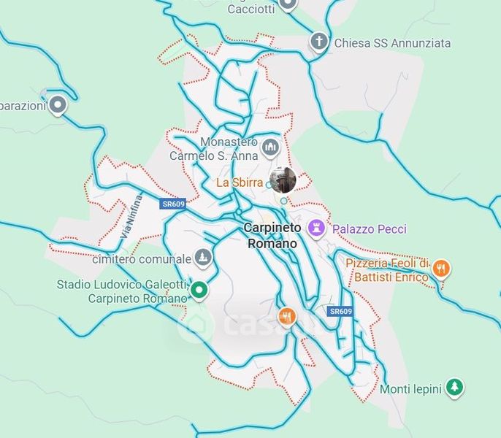Viewport: 501px width, 438px height.
Task: Open the street photo thumbnail near La Sbirra
Action: coord(283,180)
